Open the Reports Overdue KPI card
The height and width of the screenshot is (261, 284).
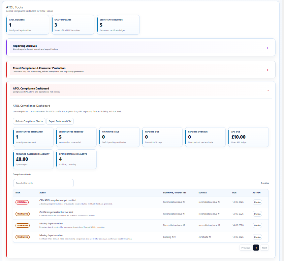click(206, 137)
